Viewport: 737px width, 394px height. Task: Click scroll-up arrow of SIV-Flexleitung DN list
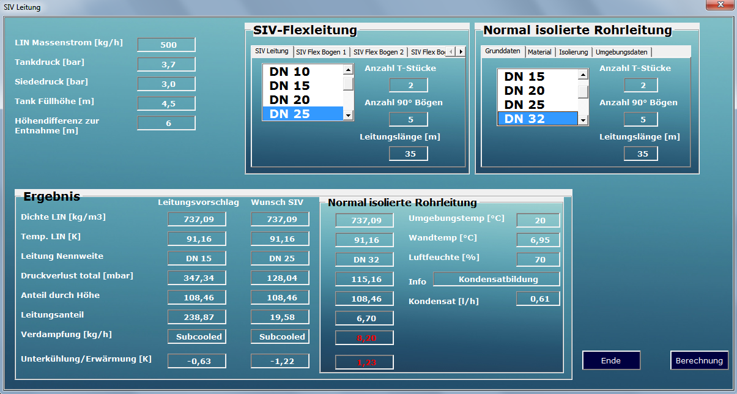[x=348, y=70]
